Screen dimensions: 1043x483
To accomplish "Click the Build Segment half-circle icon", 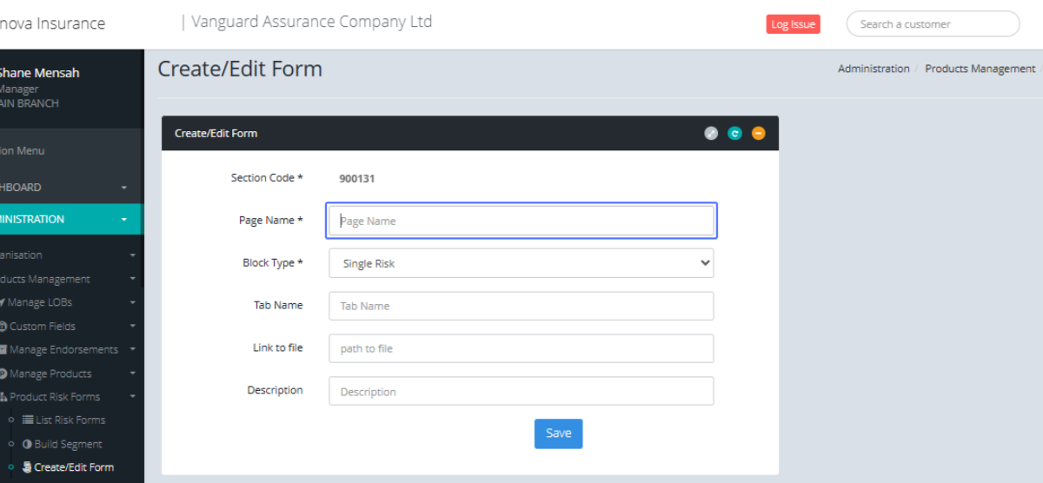I will 27,444.
